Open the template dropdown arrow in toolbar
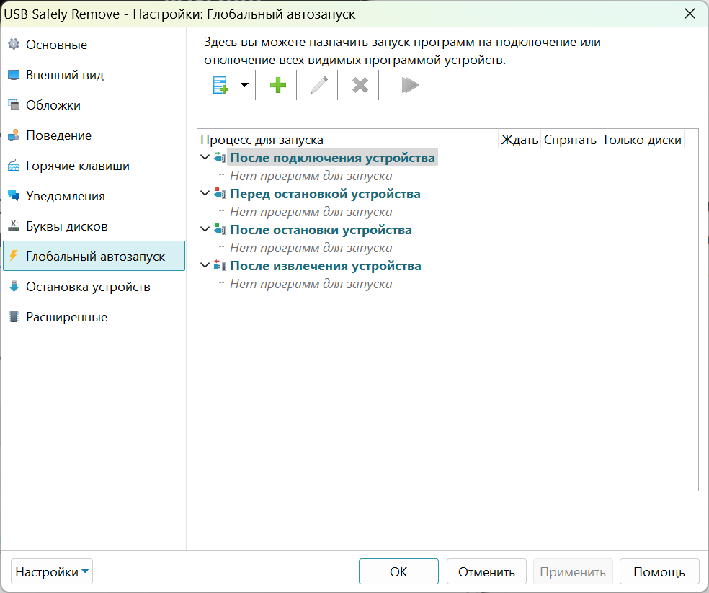The width and height of the screenshot is (709, 593). 244,85
